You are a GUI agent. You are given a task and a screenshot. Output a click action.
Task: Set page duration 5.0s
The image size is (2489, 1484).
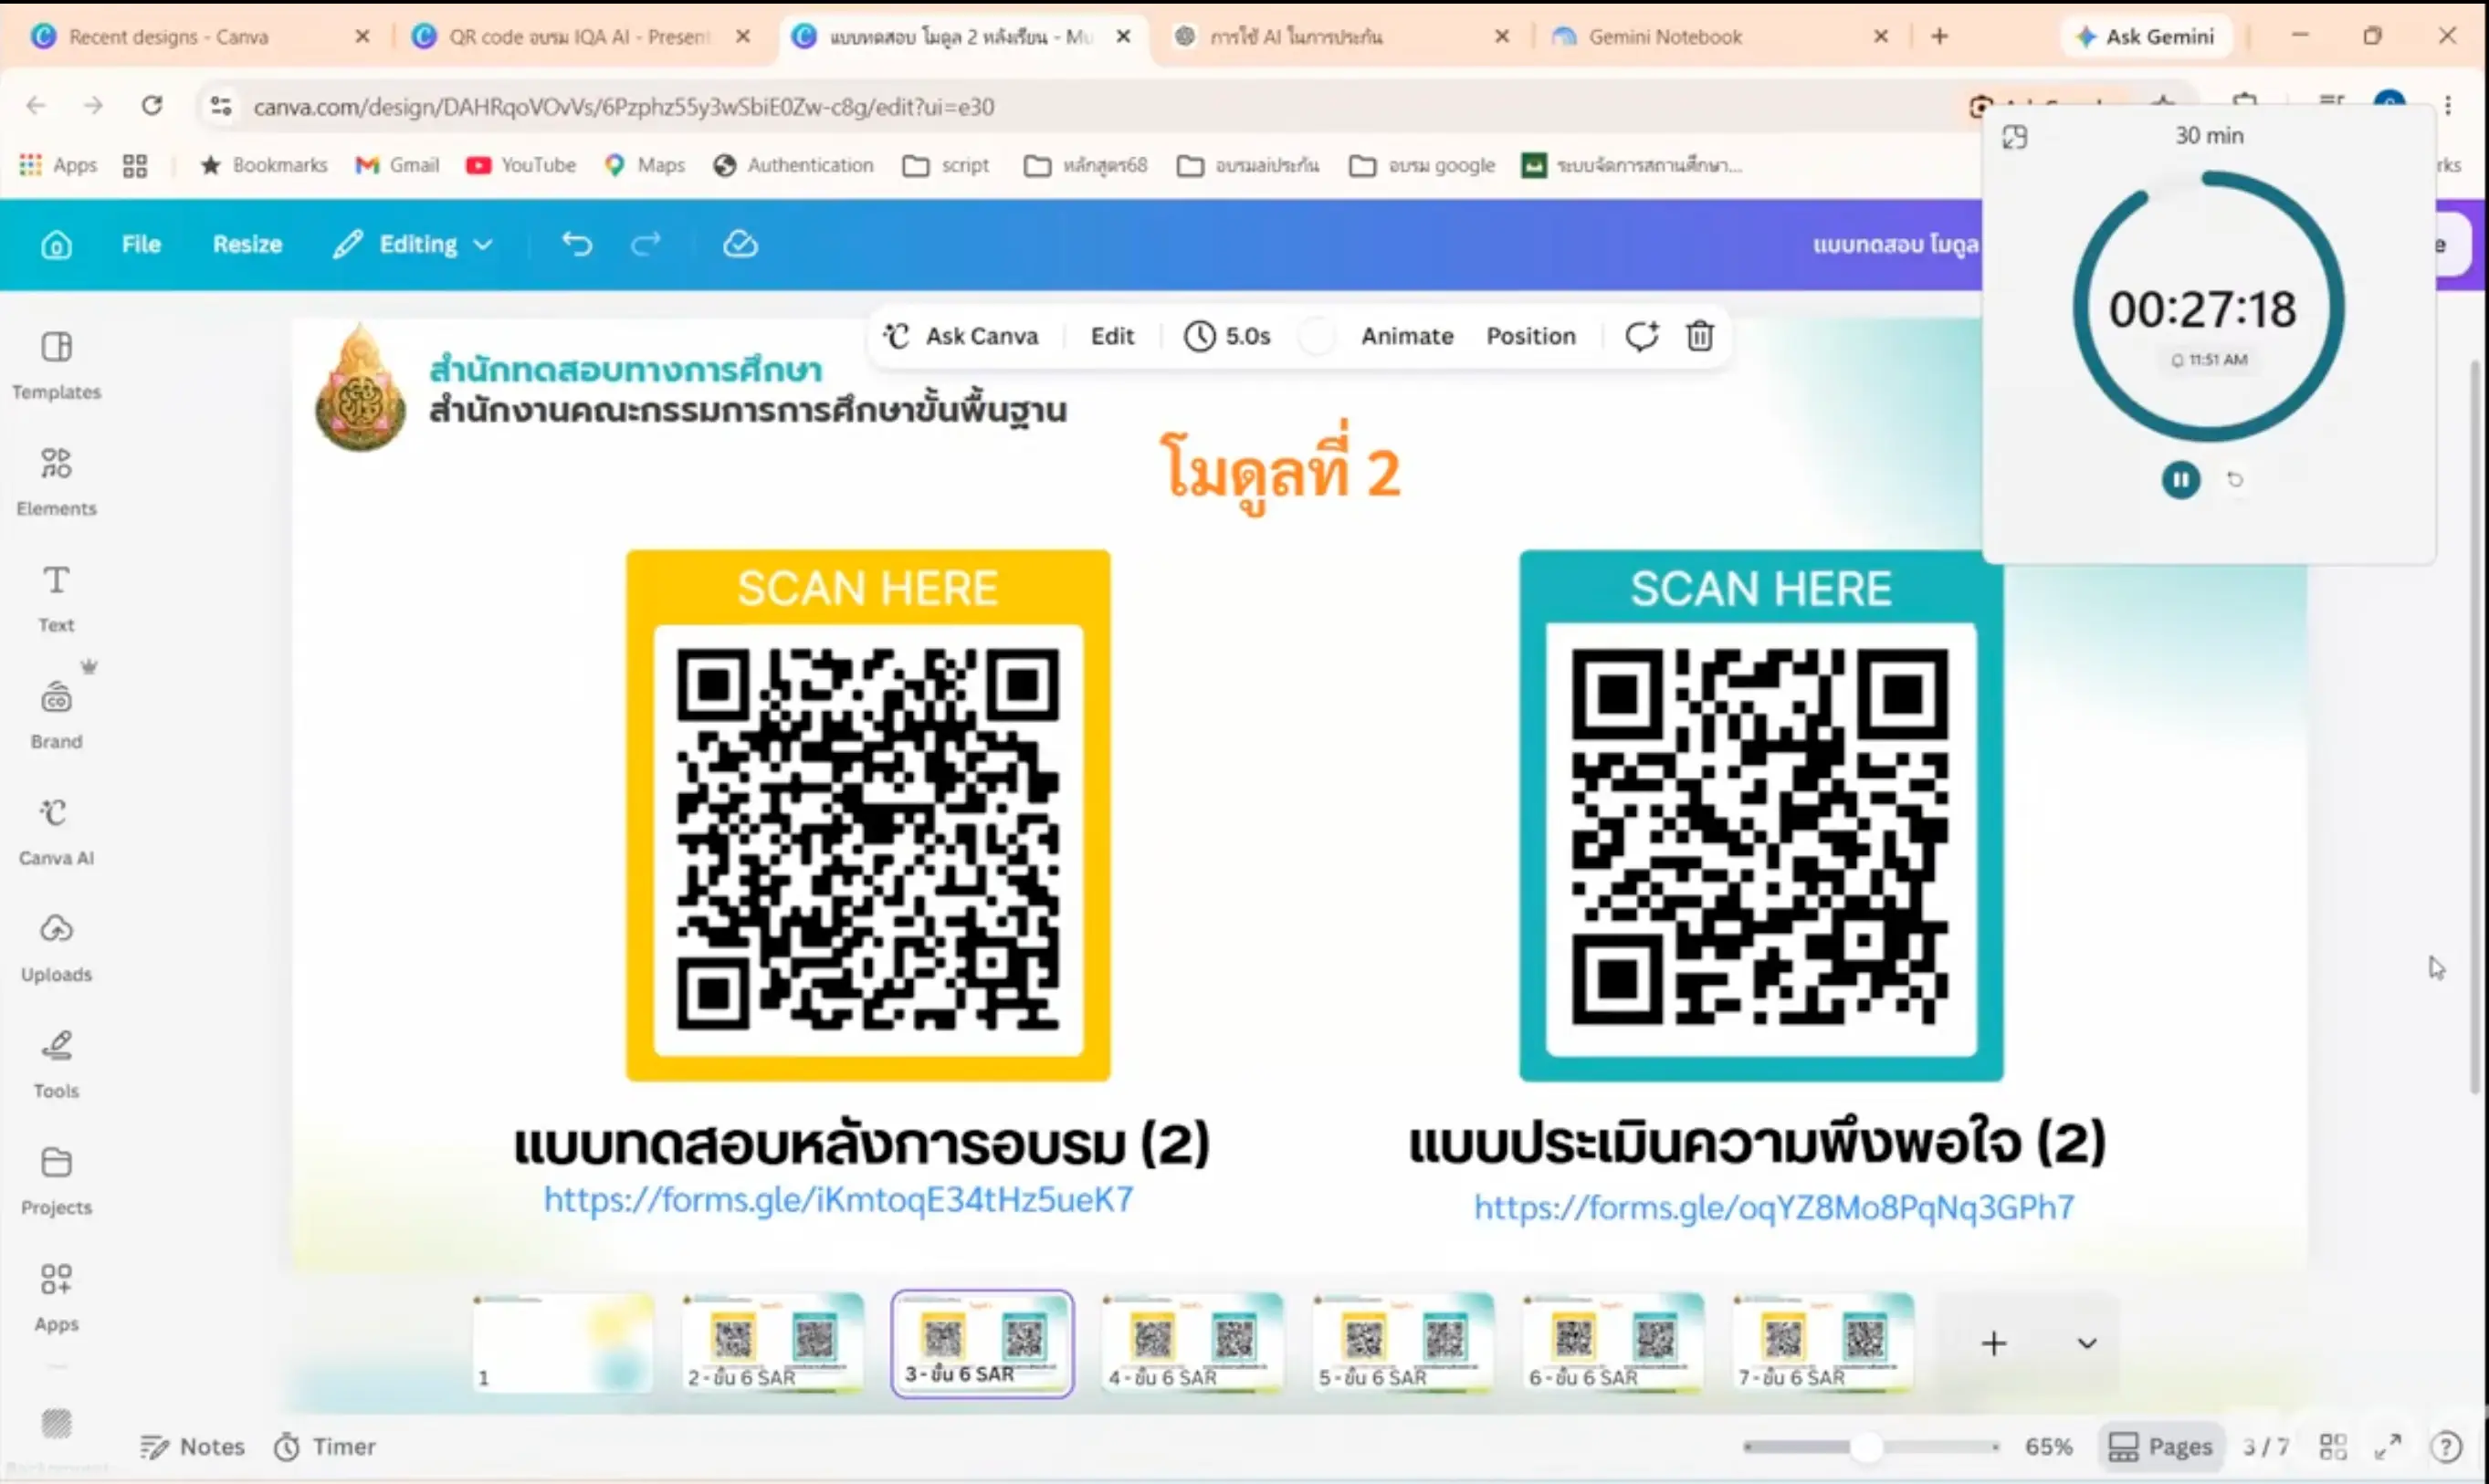pyautogui.click(x=1227, y=336)
